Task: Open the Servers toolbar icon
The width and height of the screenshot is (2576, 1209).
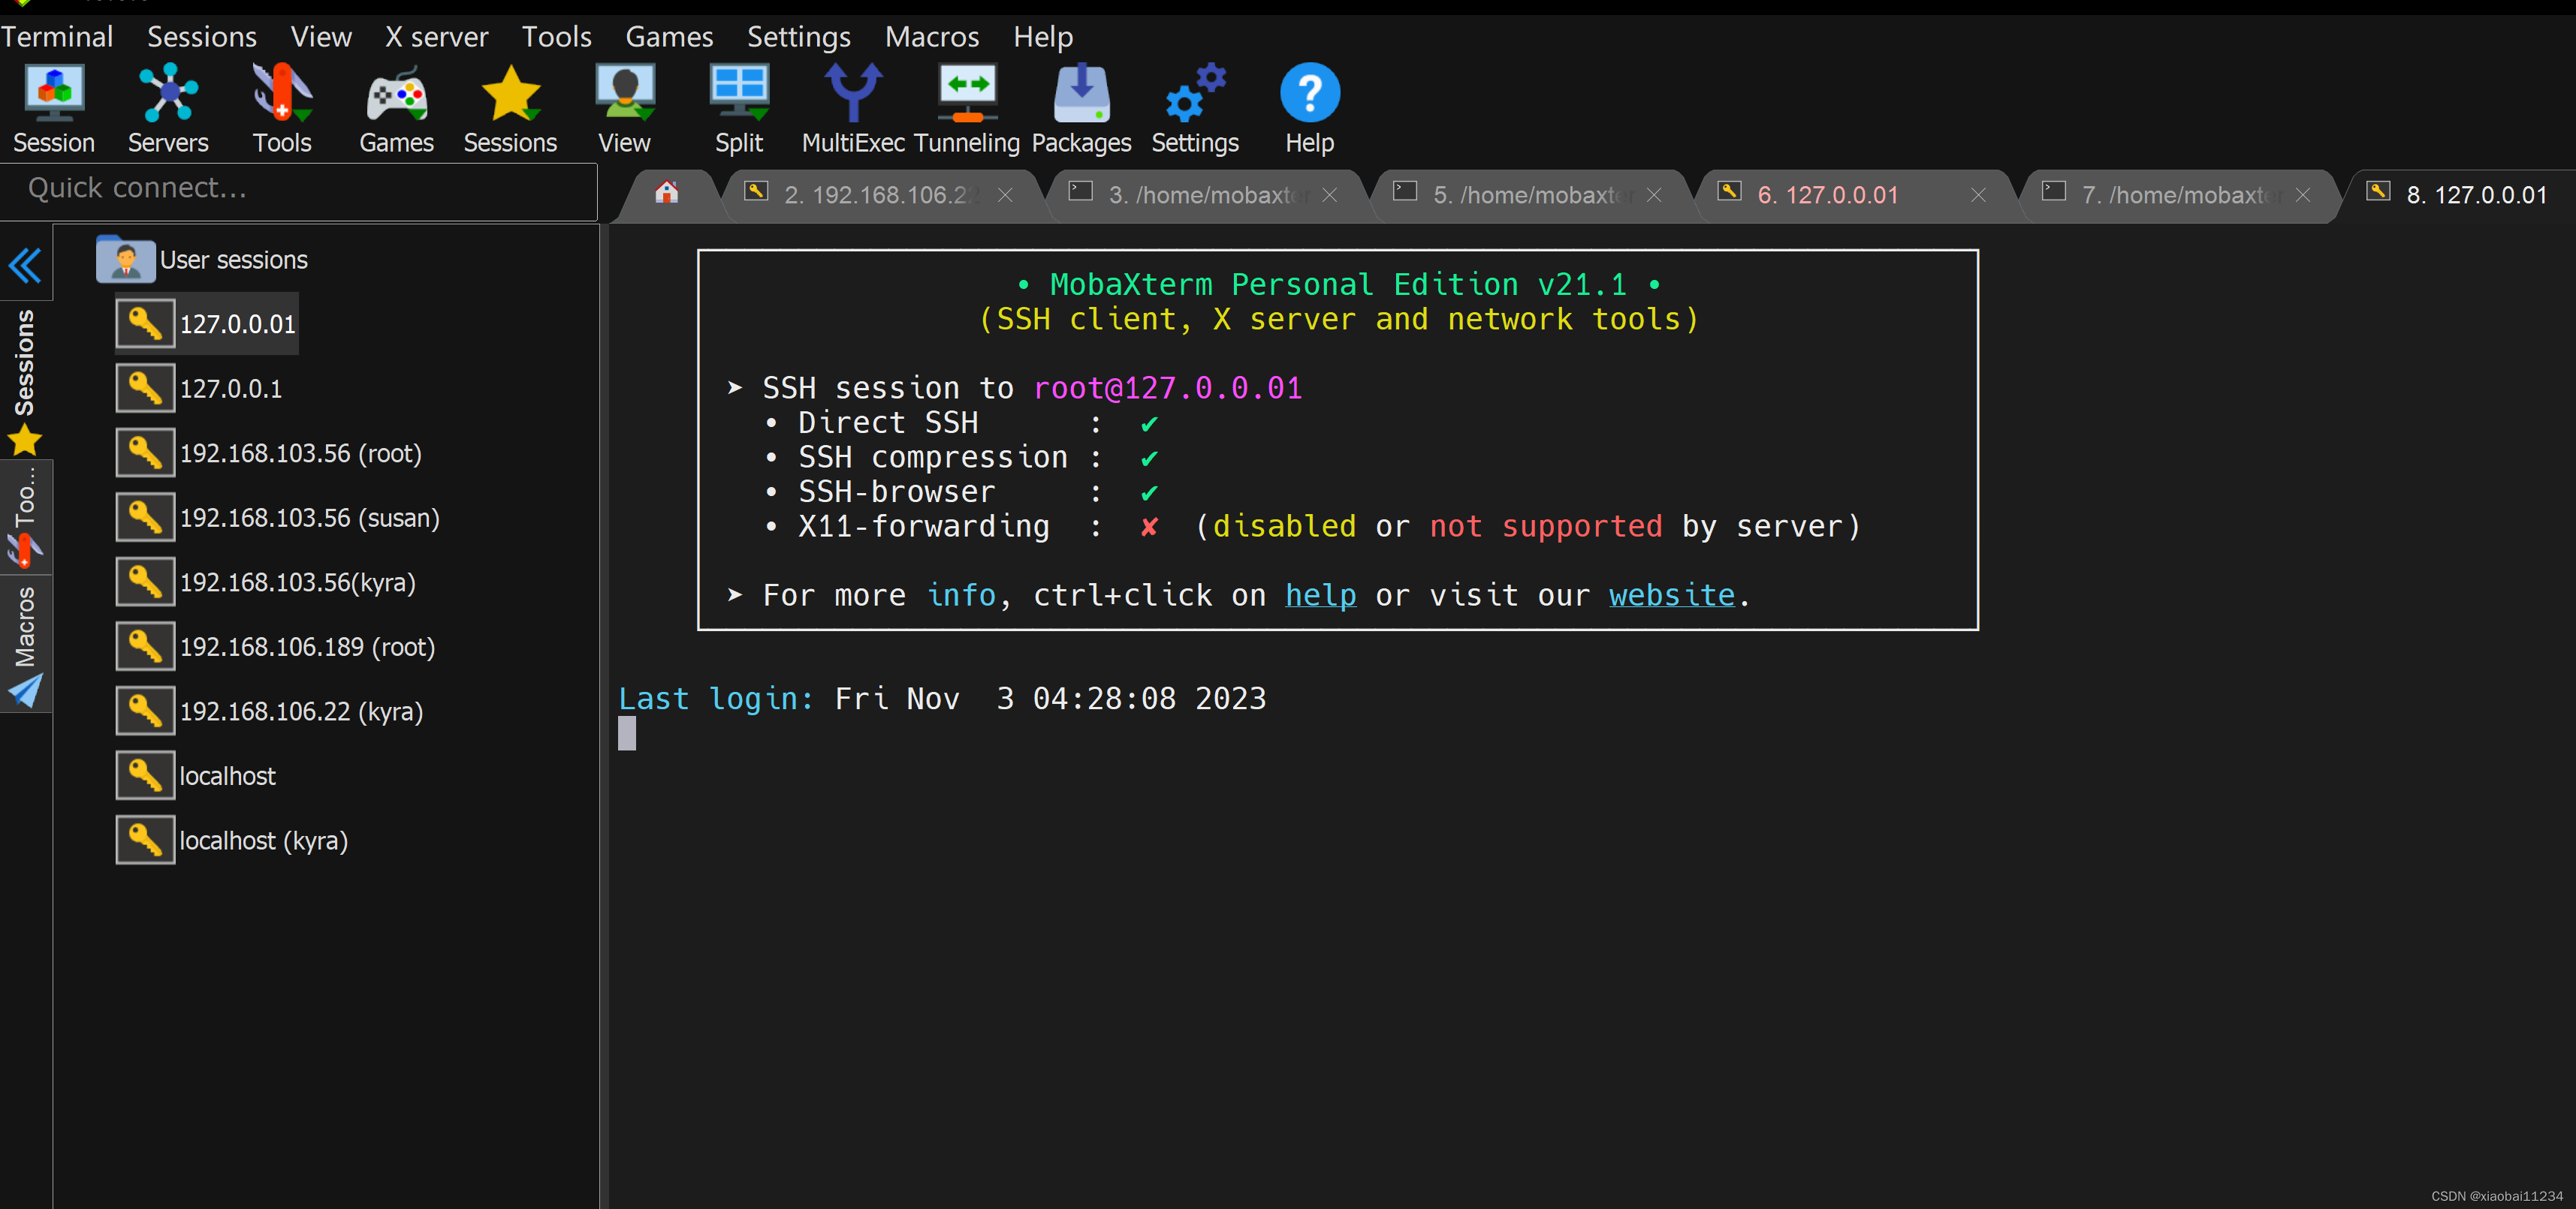Action: (168, 108)
